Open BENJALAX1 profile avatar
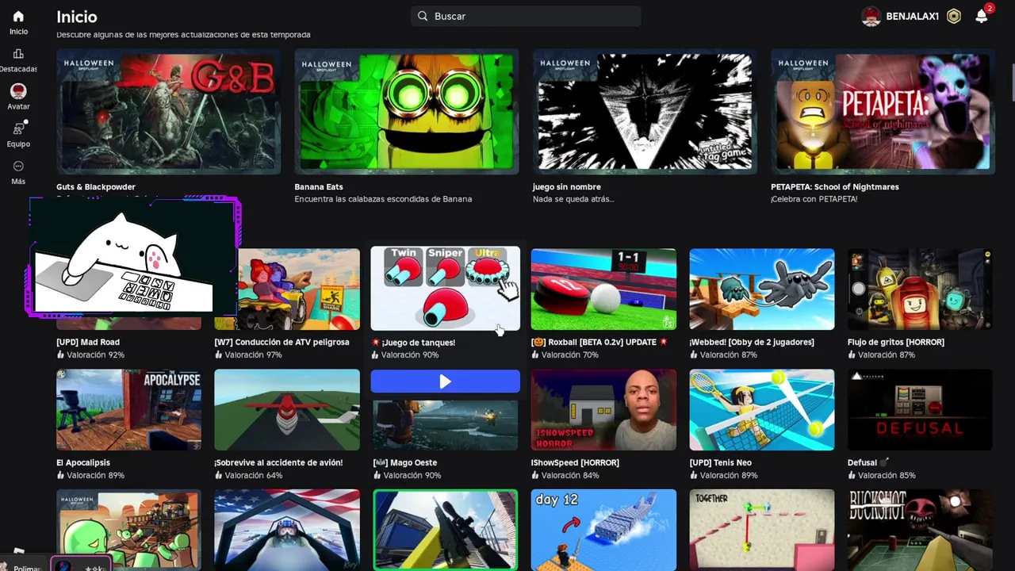This screenshot has width=1015, height=571. [871, 16]
